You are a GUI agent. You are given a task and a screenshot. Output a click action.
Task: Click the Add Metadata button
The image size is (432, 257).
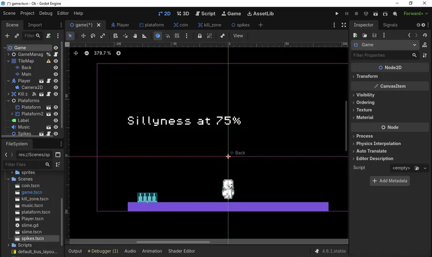(390, 181)
